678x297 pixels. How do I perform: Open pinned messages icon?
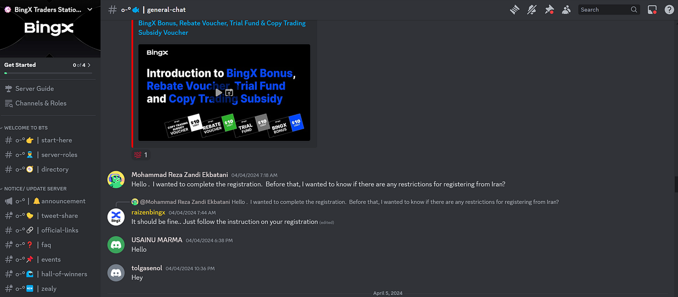549,10
